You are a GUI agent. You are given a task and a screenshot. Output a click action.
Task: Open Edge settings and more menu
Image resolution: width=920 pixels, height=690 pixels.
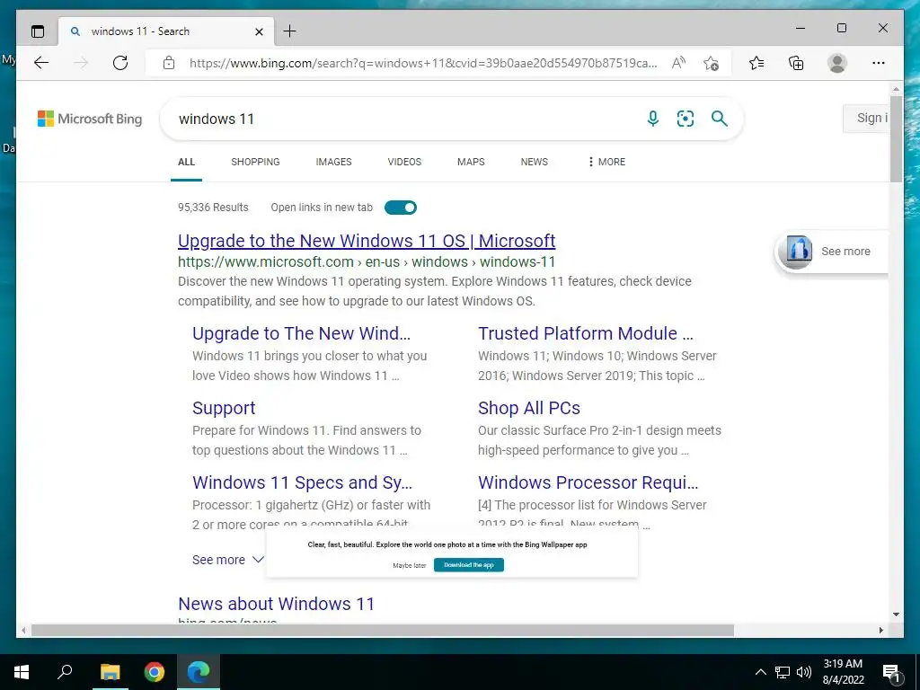[879, 63]
